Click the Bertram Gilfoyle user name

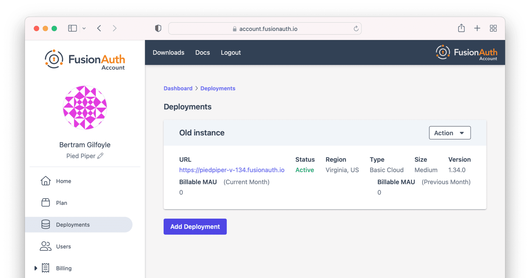(85, 145)
